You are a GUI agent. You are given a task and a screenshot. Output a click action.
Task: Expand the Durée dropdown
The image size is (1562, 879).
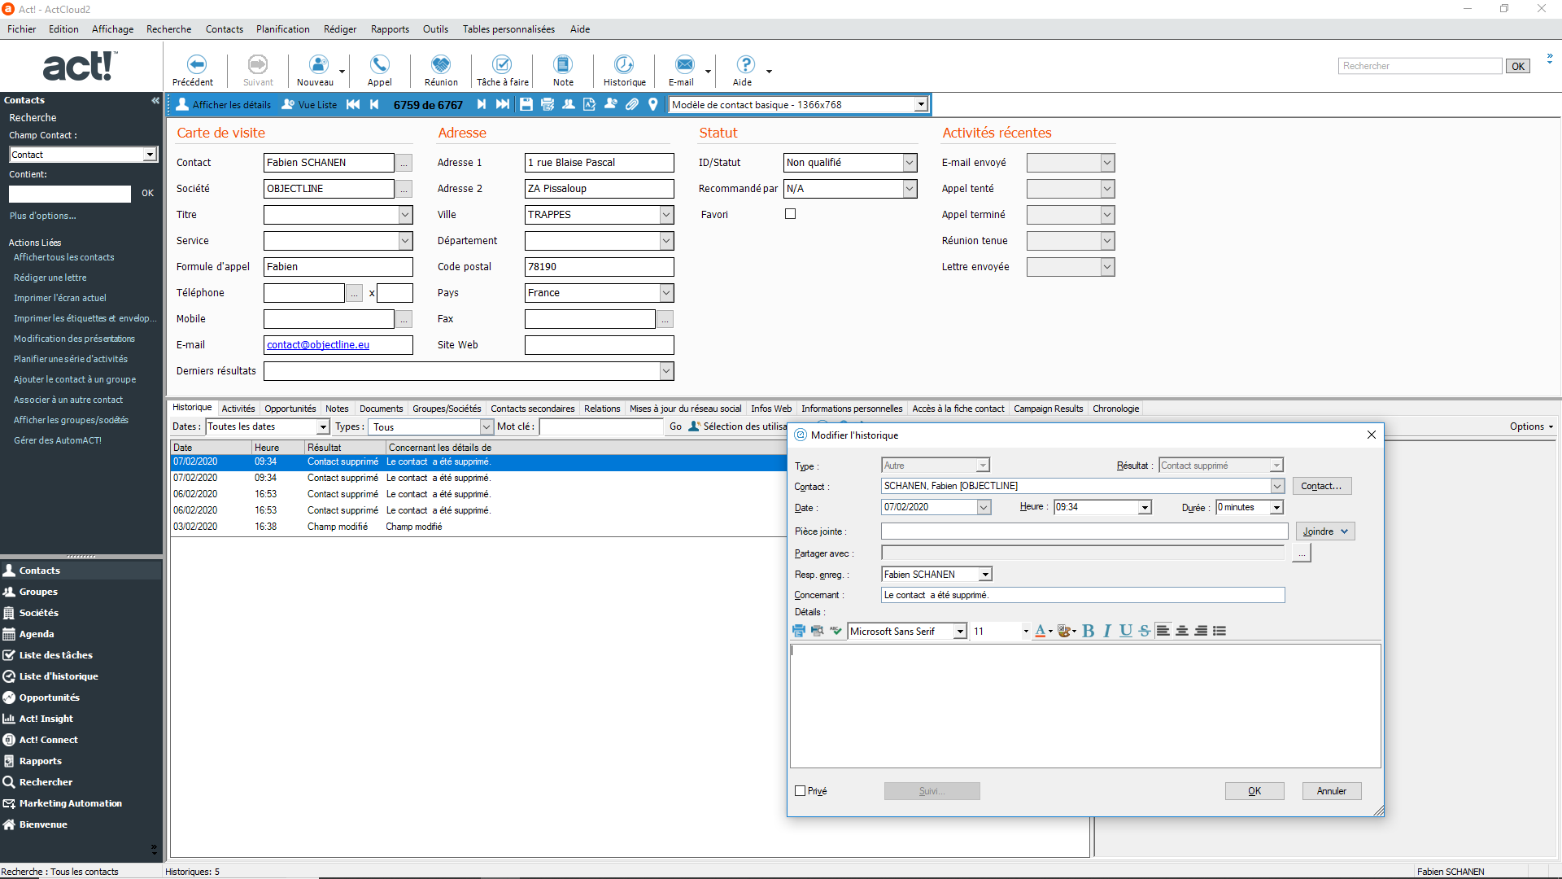[1276, 507]
